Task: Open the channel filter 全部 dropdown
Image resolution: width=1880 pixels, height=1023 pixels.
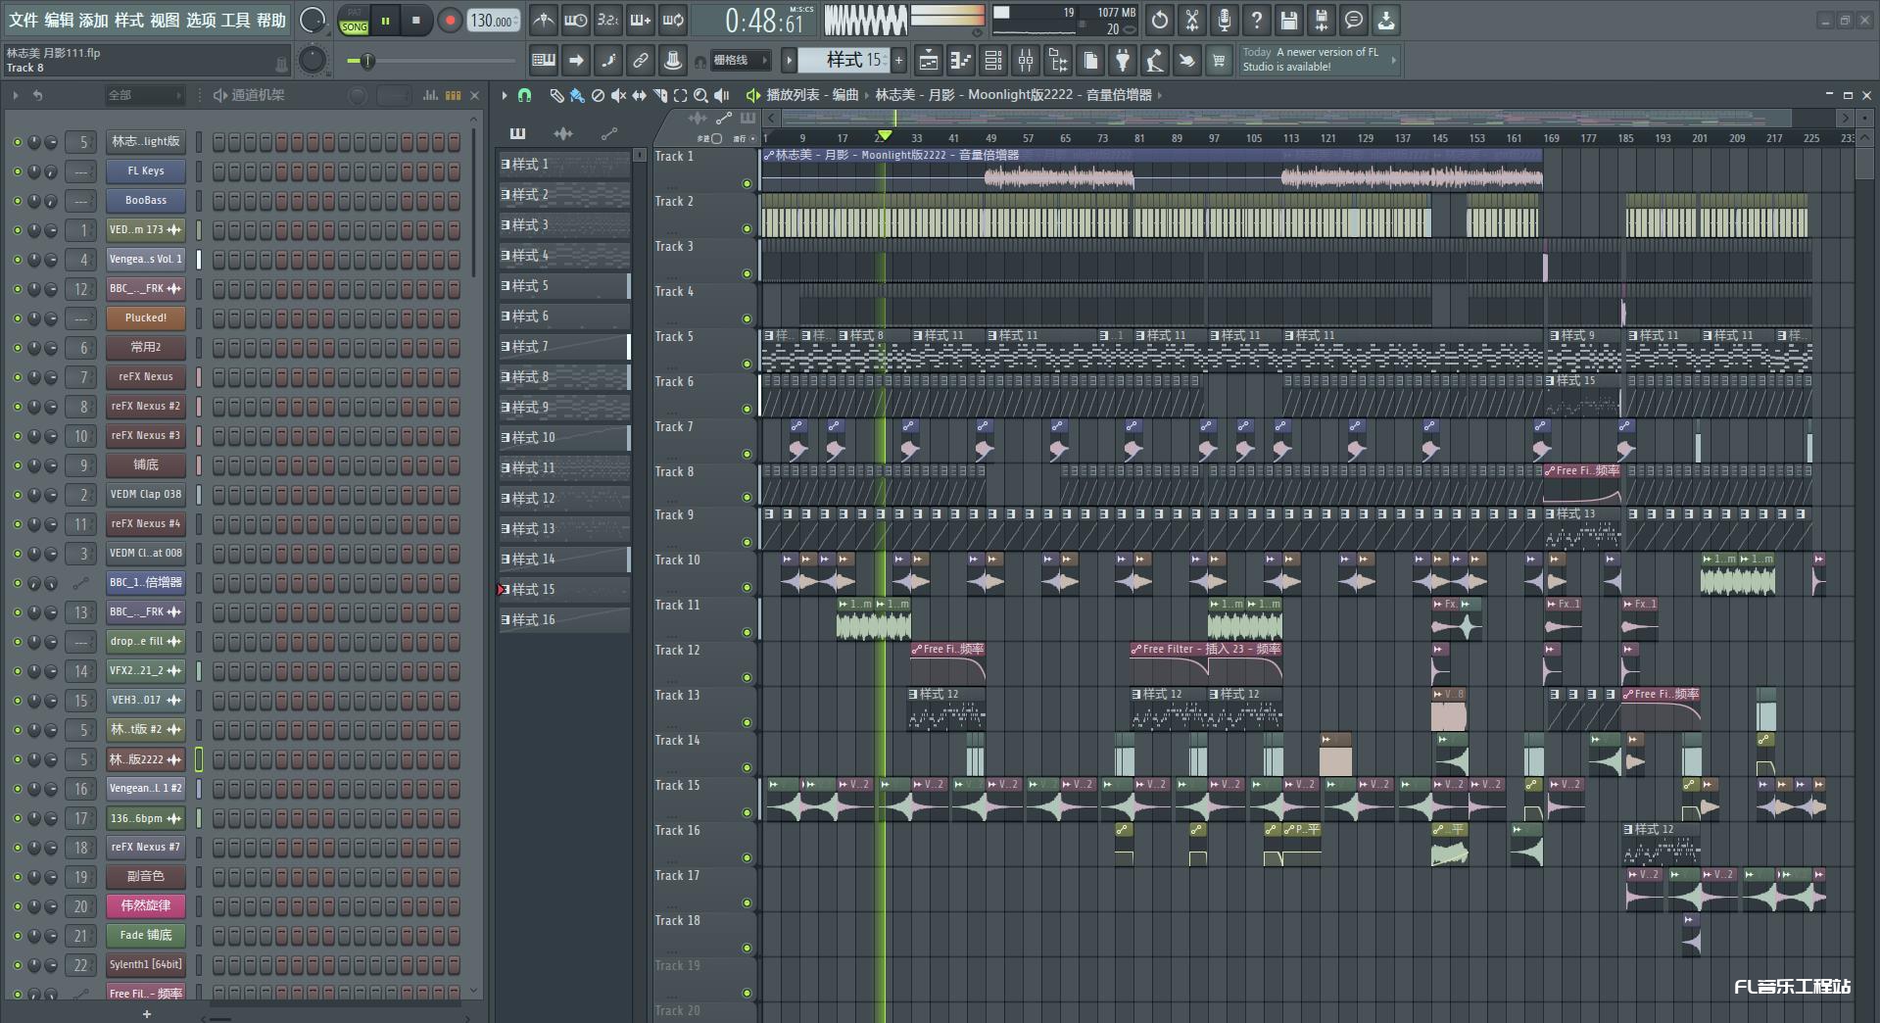Action: pos(145,95)
